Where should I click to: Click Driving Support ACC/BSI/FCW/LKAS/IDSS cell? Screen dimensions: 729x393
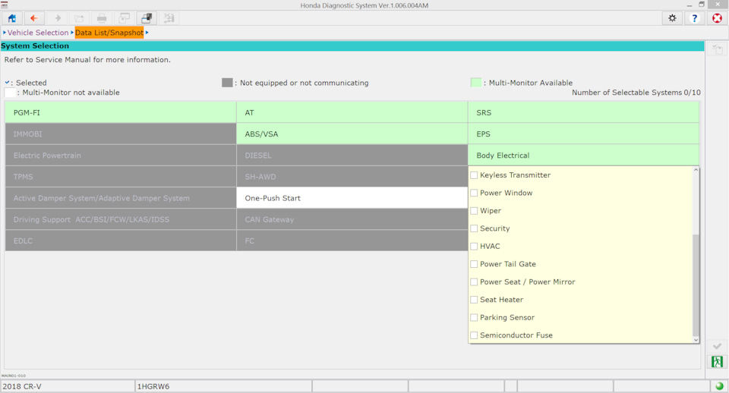[x=121, y=219]
